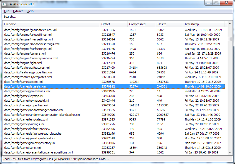The height and width of the screenshot is (164, 235).
Task: Close the 1404Explorer window
Action: [226, 3]
